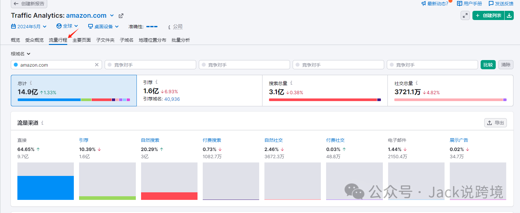Open the external link icon beside amazon.com
The image size is (520, 213).
(121, 16)
